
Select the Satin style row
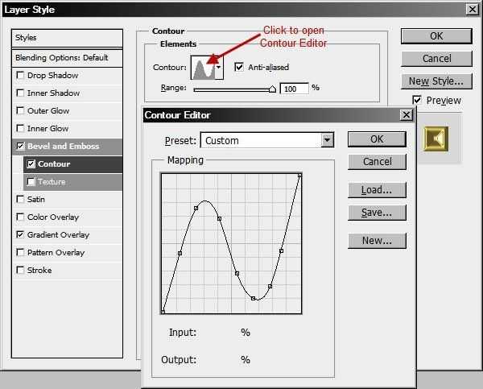[x=67, y=200]
